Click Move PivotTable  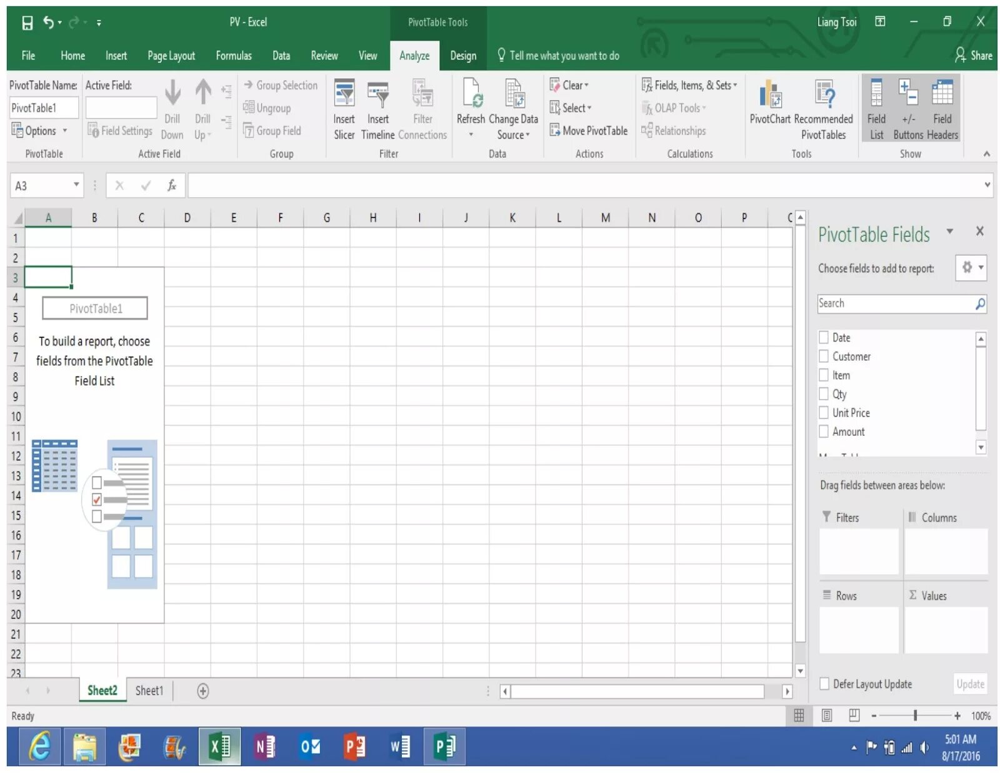click(588, 131)
